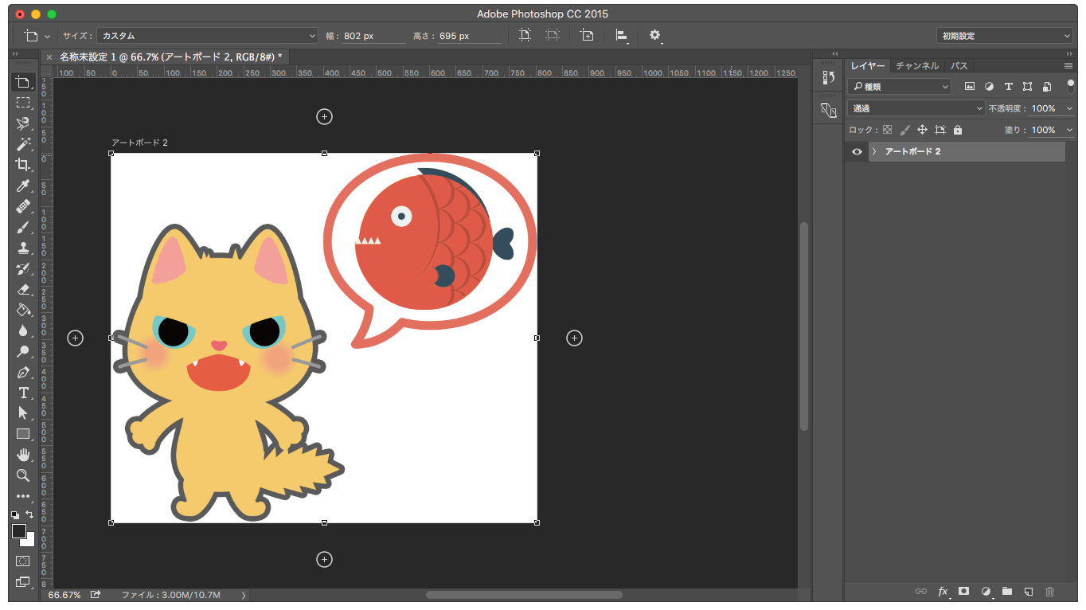The height and width of the screenshot is (610, 1086).
Task: Hide the アートボード 2 layer
Action: click(x=857, y=151)
